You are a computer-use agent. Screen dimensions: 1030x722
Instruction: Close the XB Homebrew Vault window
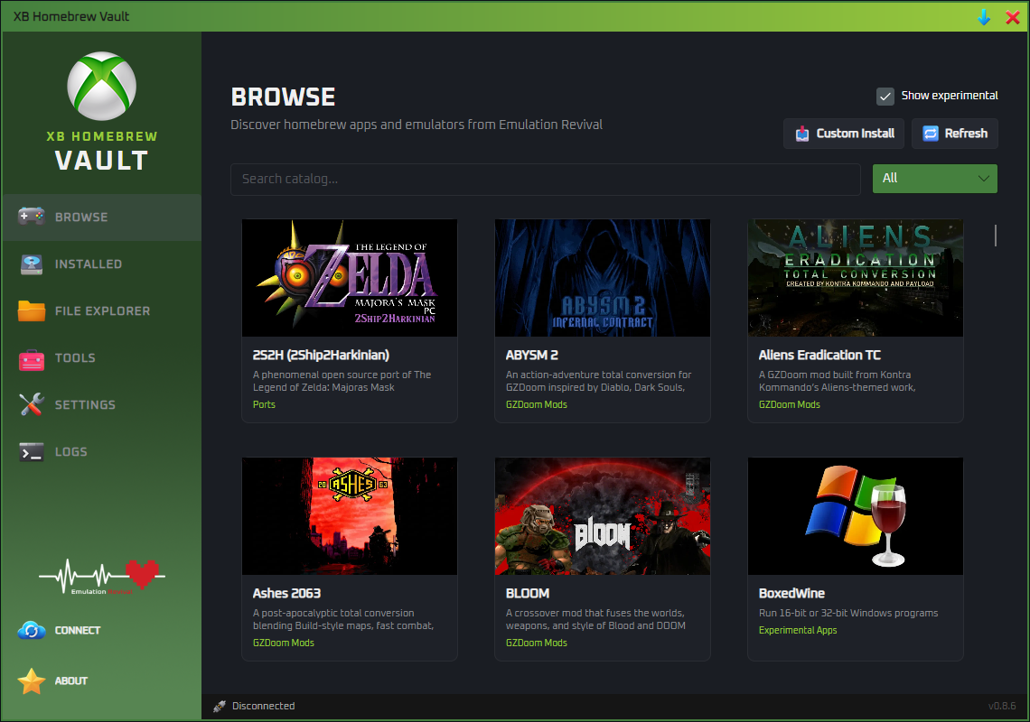(1013, 17)
